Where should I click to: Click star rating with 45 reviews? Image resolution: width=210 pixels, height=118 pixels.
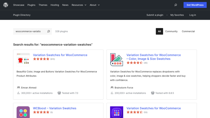click(x=135, y=63)
